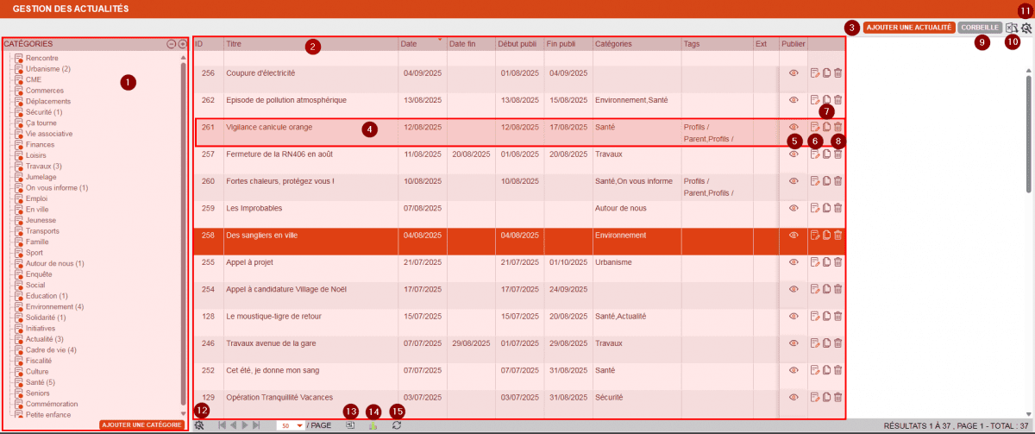Click the 'Ajouter une actualité' button
The width and height of the screenshot is (1035, 434).
(907, 28)
